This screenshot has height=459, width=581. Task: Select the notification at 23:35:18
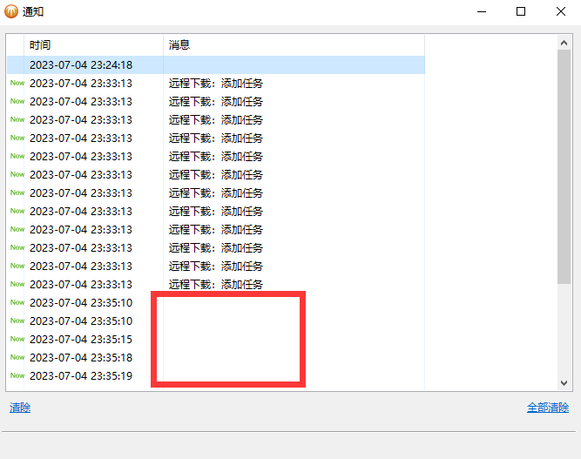[216, 357]
